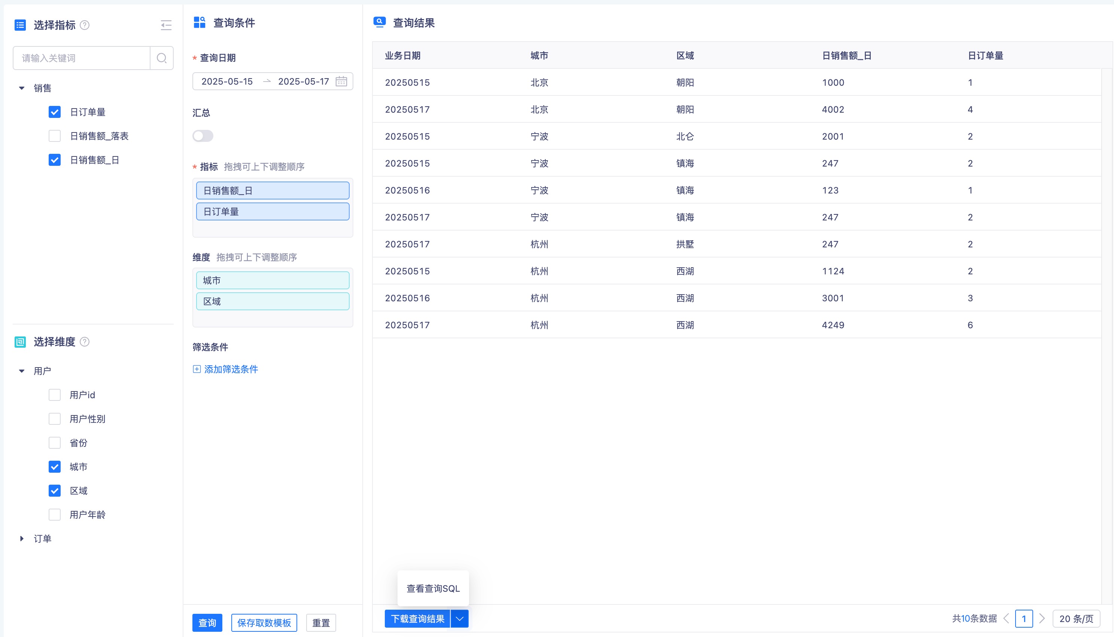Check the 用户年龄 dimension
This screenshot has height=637, width=1114.
(x=55, y=515)
